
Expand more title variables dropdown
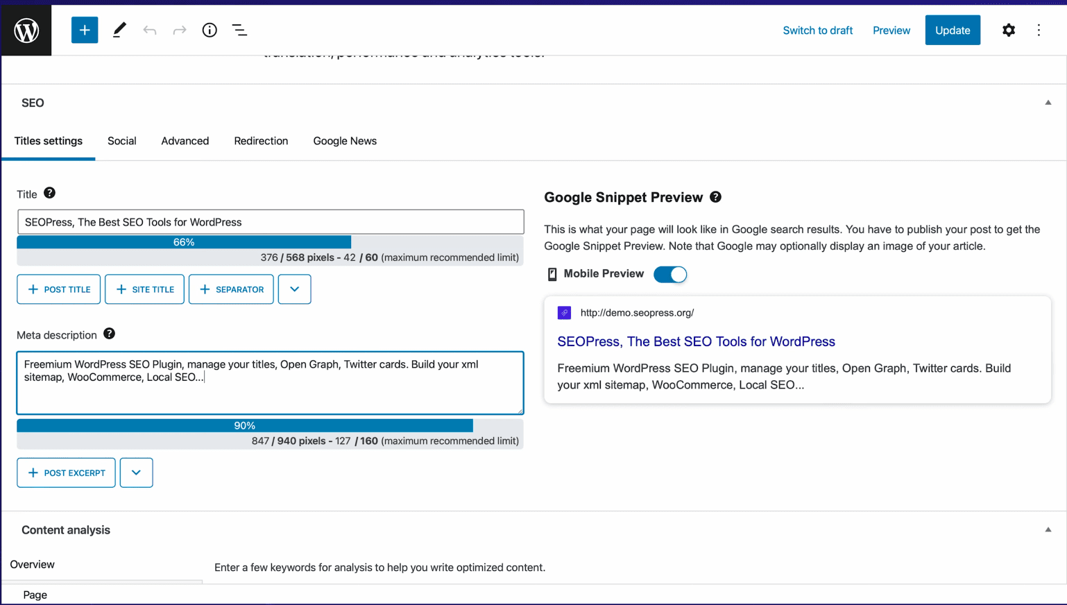coord(295,289)
